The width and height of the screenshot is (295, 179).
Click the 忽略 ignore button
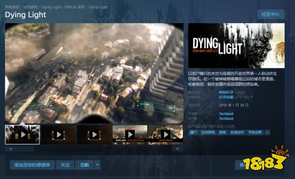coord(85,165)
